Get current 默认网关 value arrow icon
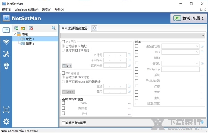Image resolution: width=208 pixels, height=133 pixels. (x=129, y=65)
